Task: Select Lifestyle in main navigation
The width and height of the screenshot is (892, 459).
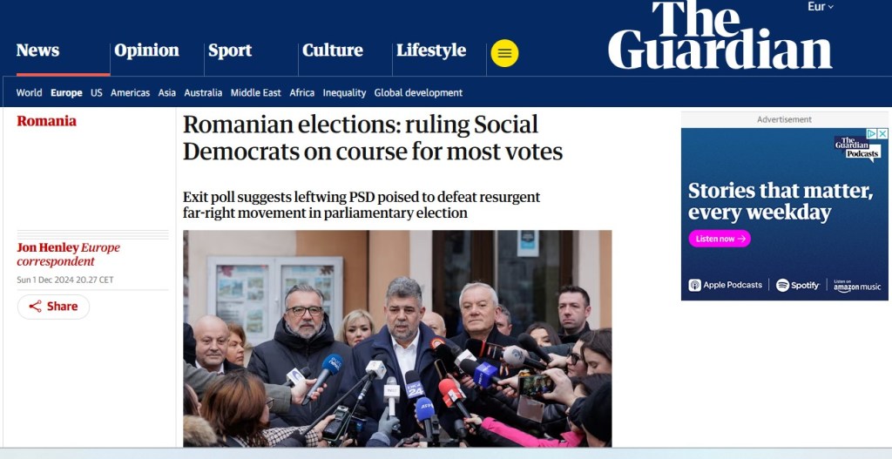Action: (x=431, y=51)
